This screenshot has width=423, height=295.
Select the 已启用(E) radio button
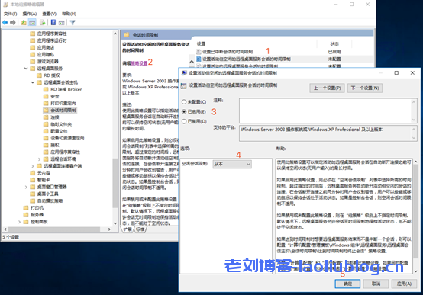[184, 111]
